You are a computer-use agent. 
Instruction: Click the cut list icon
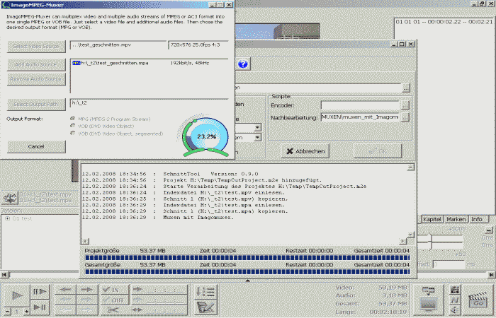point(206,291)
